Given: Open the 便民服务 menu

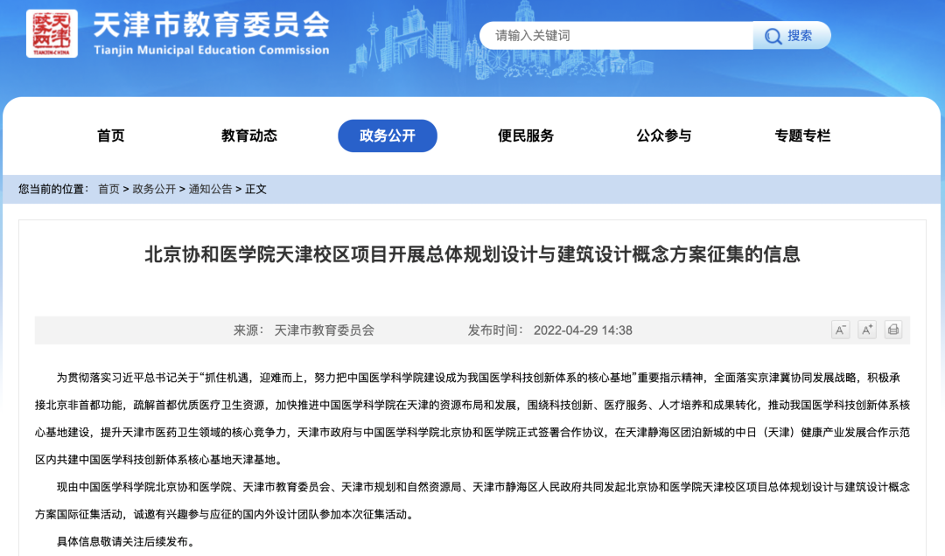Looking at the screenshot, I should (527, 136).
